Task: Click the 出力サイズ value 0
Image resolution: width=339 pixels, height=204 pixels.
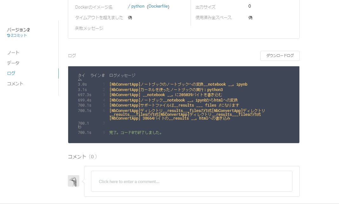Action: [250, 6]
